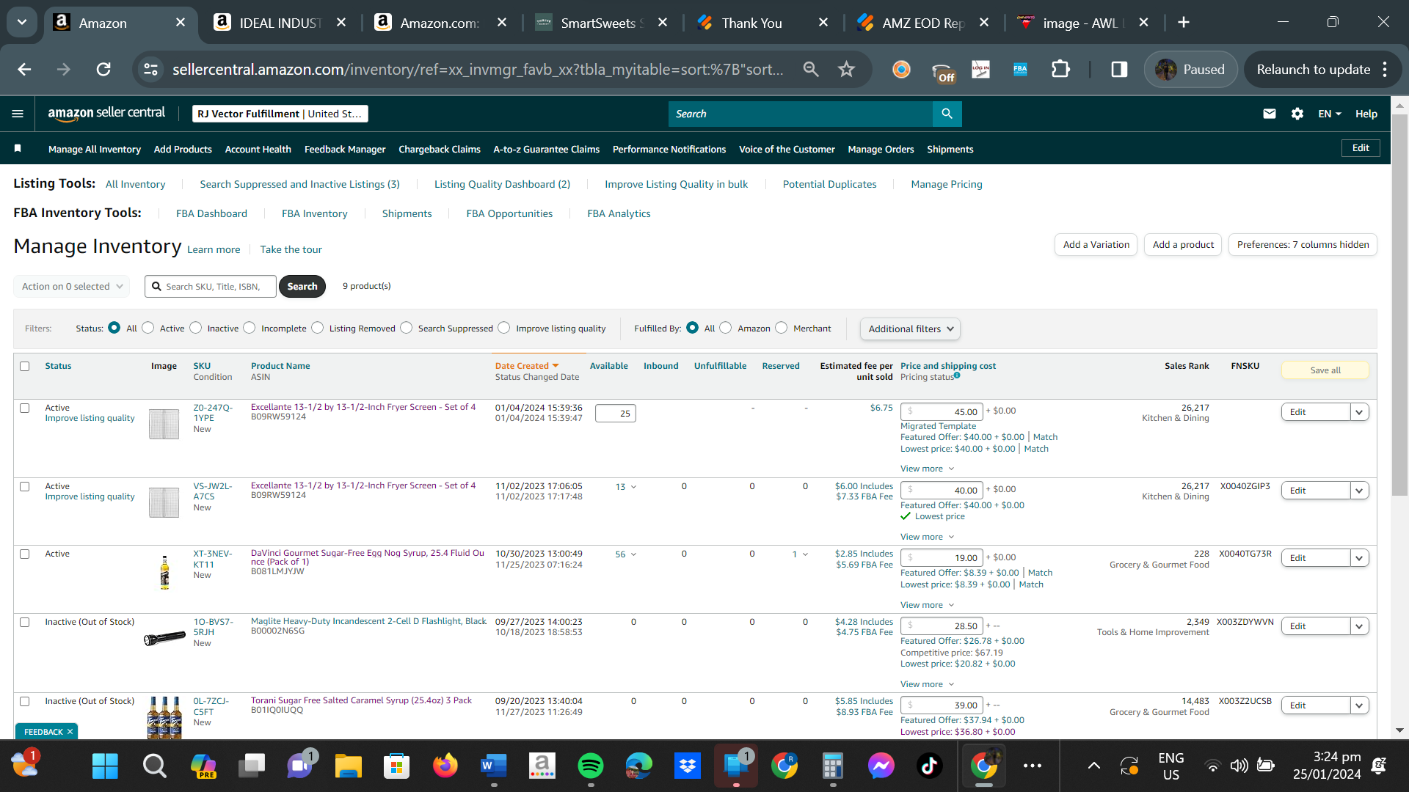The height and width of the screenshot is (792, 1409).
Task: Open Manage All Inventory menu item
Action: click(95, 149)
